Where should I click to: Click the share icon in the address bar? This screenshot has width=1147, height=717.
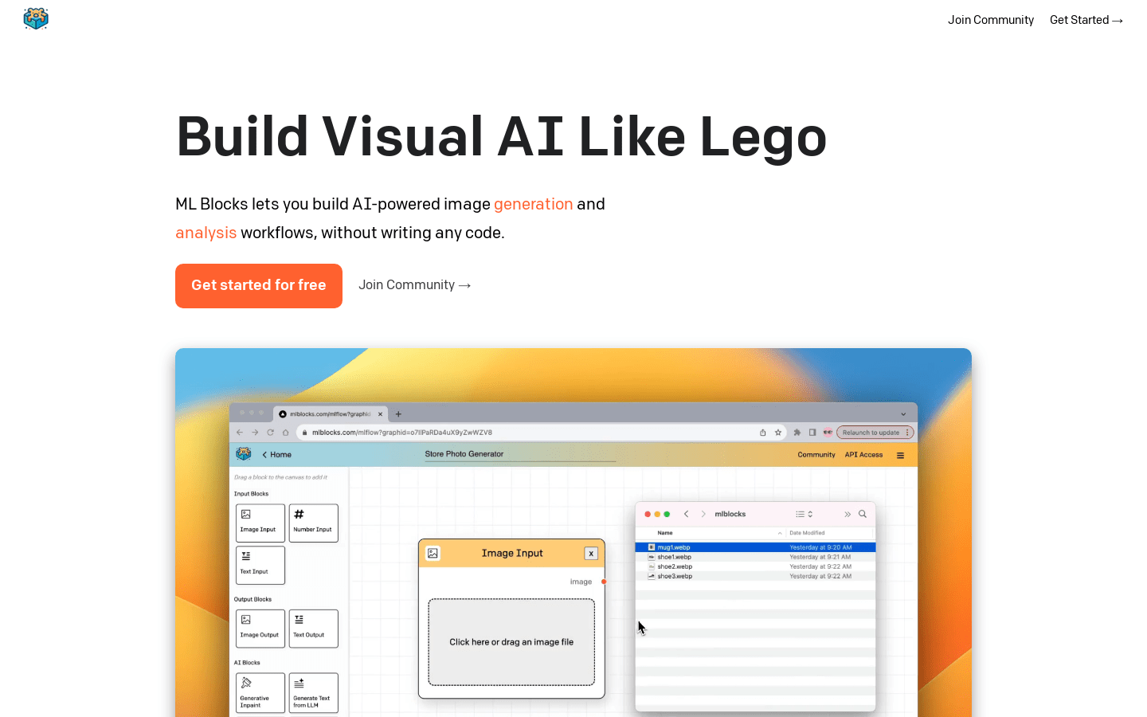[x=763, y=433]
